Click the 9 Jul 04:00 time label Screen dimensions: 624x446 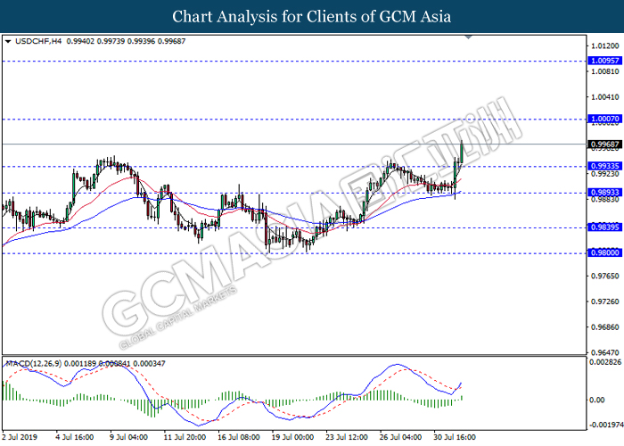128,437
